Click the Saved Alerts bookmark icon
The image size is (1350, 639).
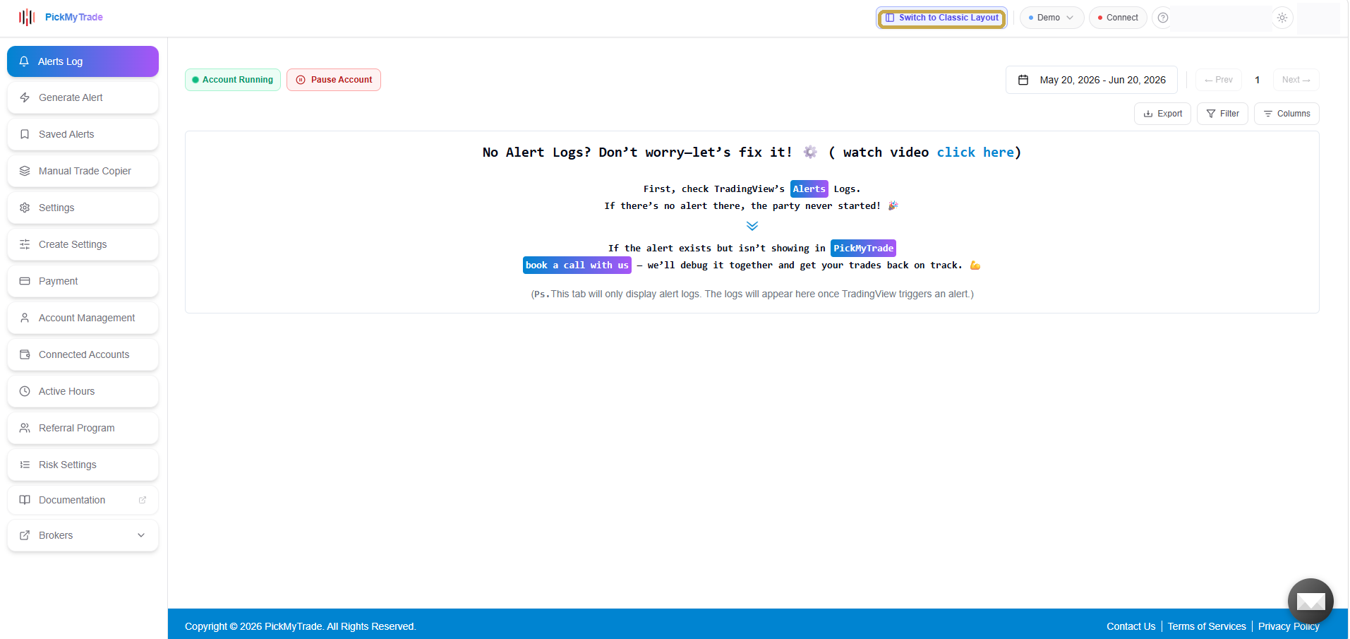25,134
